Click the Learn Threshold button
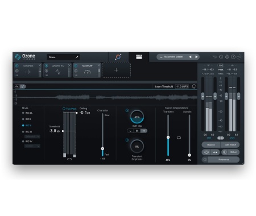256x216 pixels. coord(164,86)
